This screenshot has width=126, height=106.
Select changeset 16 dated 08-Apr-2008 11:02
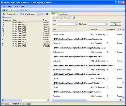pyautogui.click(x=26, y=23)
